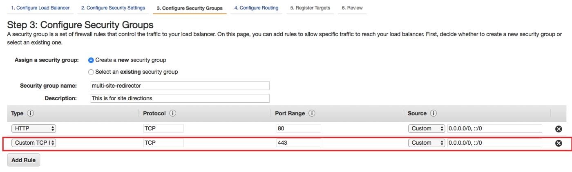The height and width of the screenshot is (172, 572).
Task: Select Create a new security group
Action: point(91,60)
